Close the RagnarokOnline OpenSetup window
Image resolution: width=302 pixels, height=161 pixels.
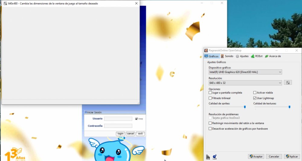pyautogui.click(x=297, y=50)
